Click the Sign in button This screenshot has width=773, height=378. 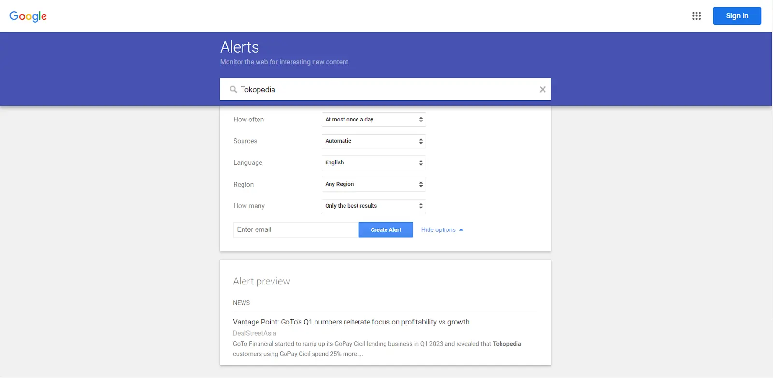(x=737, y=16)
